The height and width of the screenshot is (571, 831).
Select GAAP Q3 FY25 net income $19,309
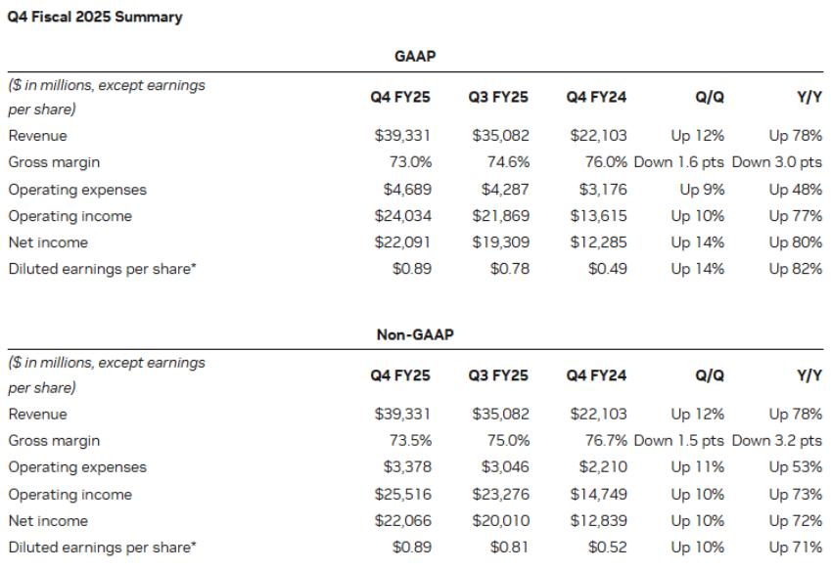(x=500, y=242)
